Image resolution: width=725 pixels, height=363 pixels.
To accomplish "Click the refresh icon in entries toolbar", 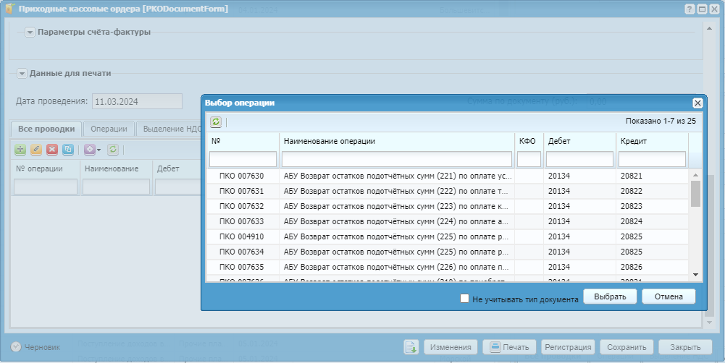I will [112, 150].
